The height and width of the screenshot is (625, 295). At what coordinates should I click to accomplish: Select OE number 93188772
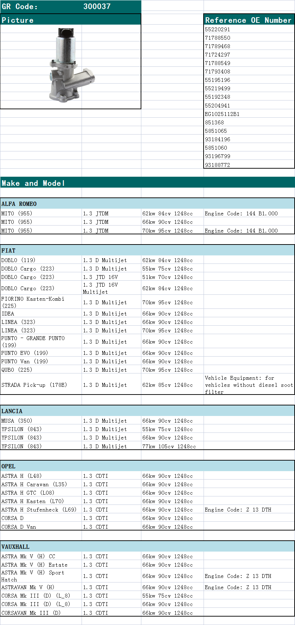pos(249,164)
